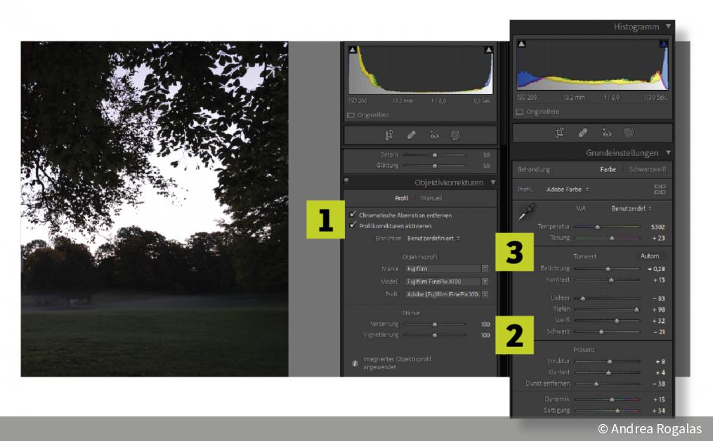Screen dimensions: 713x441
Task: Select the Profil tab in Objektivkorrekturen
Action: pyautogui.click(x=401, y=198)
